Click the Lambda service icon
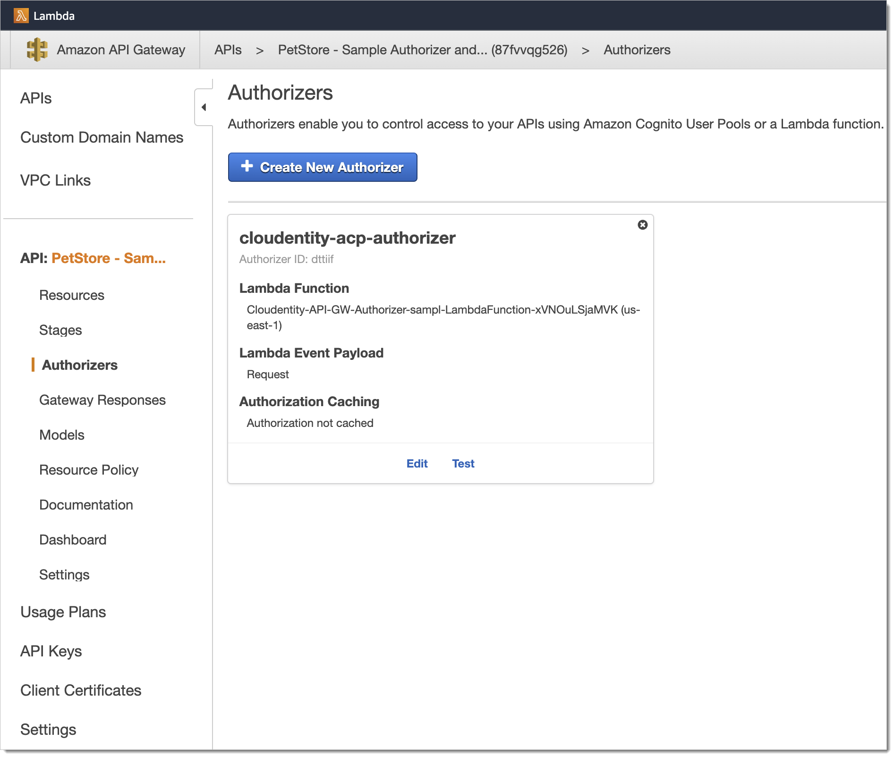Screen dimensions: 894x757 pos(21,16)
